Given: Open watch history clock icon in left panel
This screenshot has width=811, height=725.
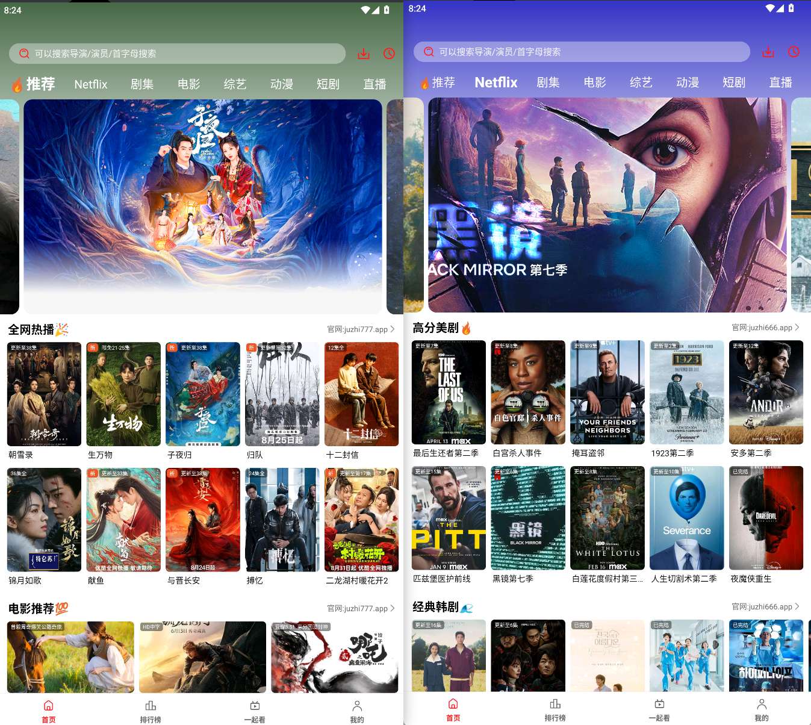Looking at the screenshot, I should (390, 54).
